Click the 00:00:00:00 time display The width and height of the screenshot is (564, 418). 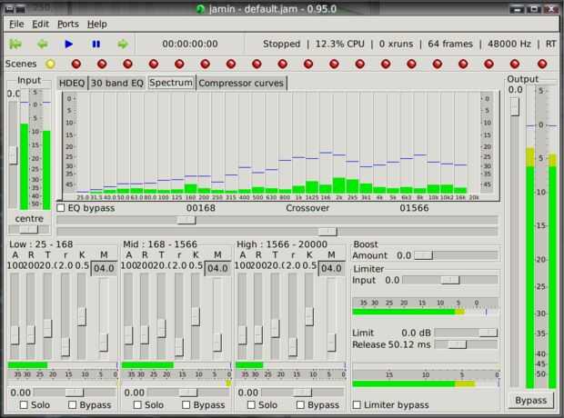190,45
